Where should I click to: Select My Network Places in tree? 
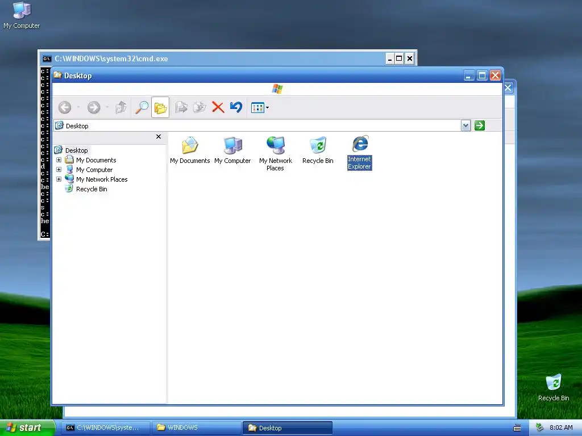click(x=102, y=179)
